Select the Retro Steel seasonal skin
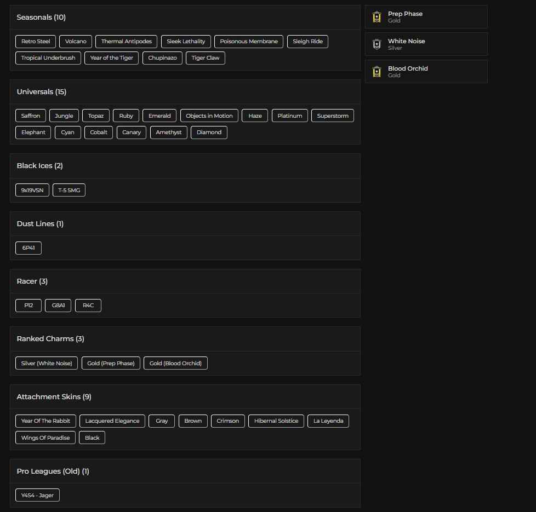This screenshot has height=512, width=536. coord(35,41)
